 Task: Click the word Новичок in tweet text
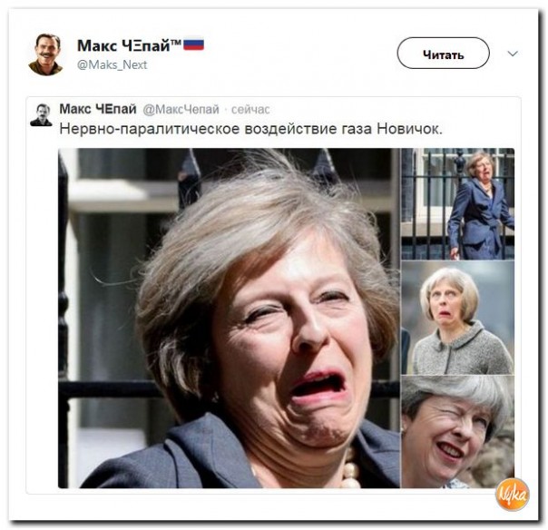pyautogui.click(x=409, y=129)
